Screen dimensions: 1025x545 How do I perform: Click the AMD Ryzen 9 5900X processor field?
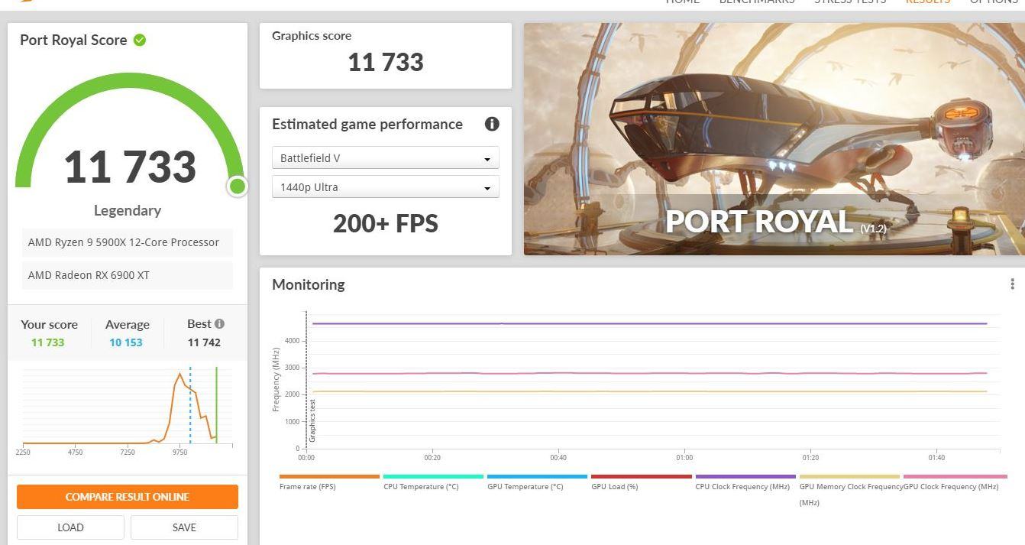click(x=127, y=242)
